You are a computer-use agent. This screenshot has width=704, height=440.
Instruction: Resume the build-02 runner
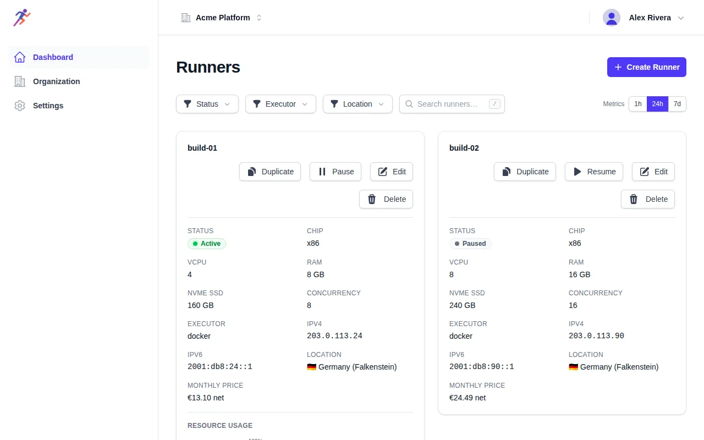click(594, 172)
